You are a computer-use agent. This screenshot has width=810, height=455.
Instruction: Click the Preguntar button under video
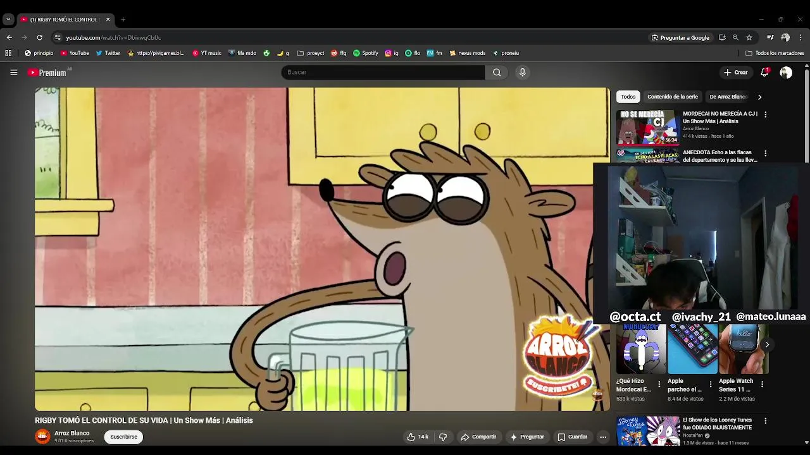[526, 437]
